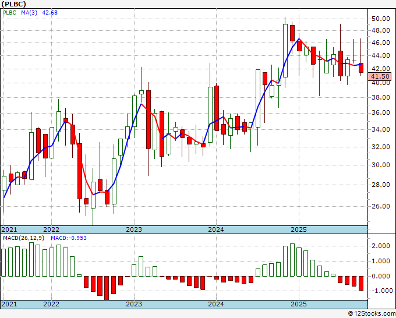
Task: Click 2021 on the price chart time axis
Action: [x=9, y=229]
